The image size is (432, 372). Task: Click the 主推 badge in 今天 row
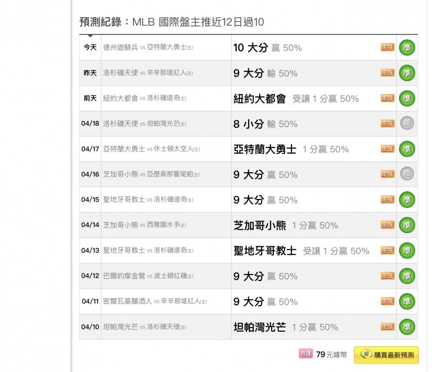click(x=388, y=47)
